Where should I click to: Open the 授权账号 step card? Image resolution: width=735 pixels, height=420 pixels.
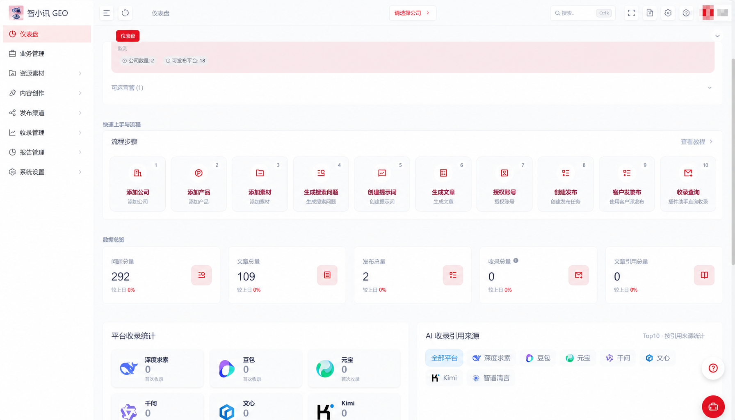(504, 184)
